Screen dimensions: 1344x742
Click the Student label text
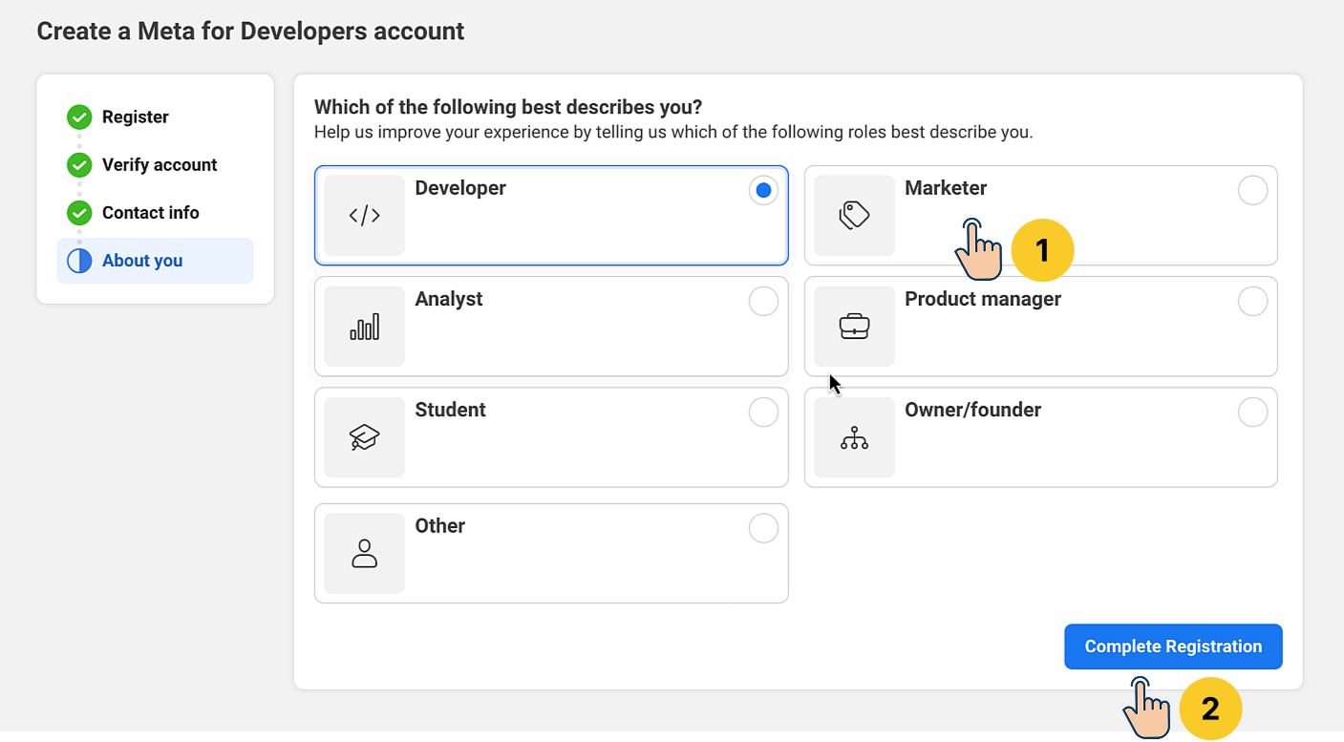pos(450,410)
